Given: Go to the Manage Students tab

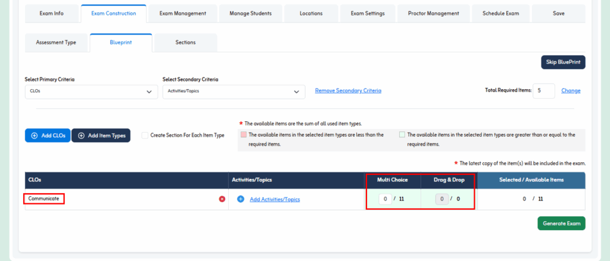Looking at the screenshot, I should [250, 13].
